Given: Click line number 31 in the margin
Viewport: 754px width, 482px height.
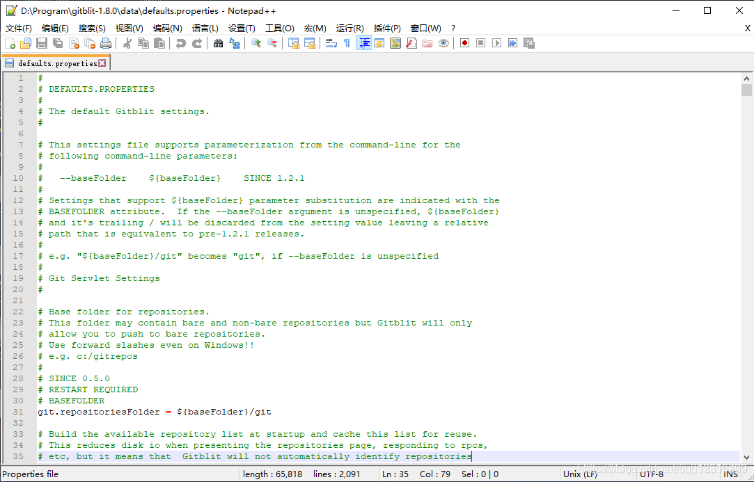Looking at the screenshot, I should [18, 412].
